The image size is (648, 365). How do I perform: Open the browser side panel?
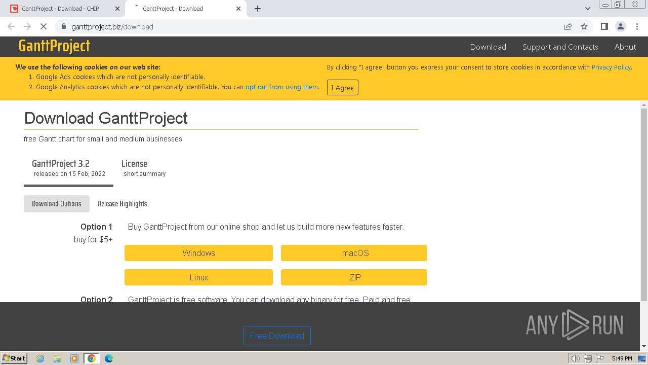point(604,26)
